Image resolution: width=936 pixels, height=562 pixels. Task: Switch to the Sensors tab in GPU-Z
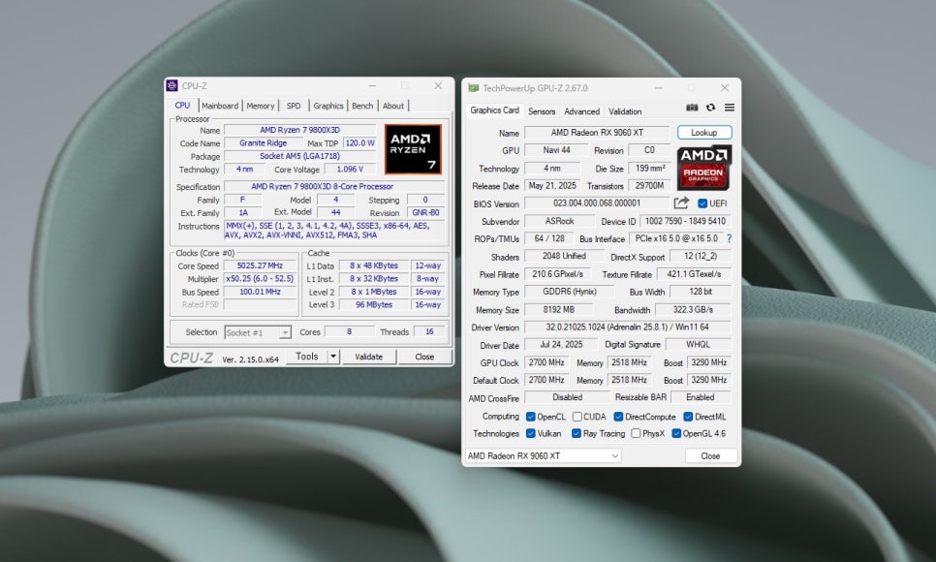pyautogui.click(x=542, y=111)
